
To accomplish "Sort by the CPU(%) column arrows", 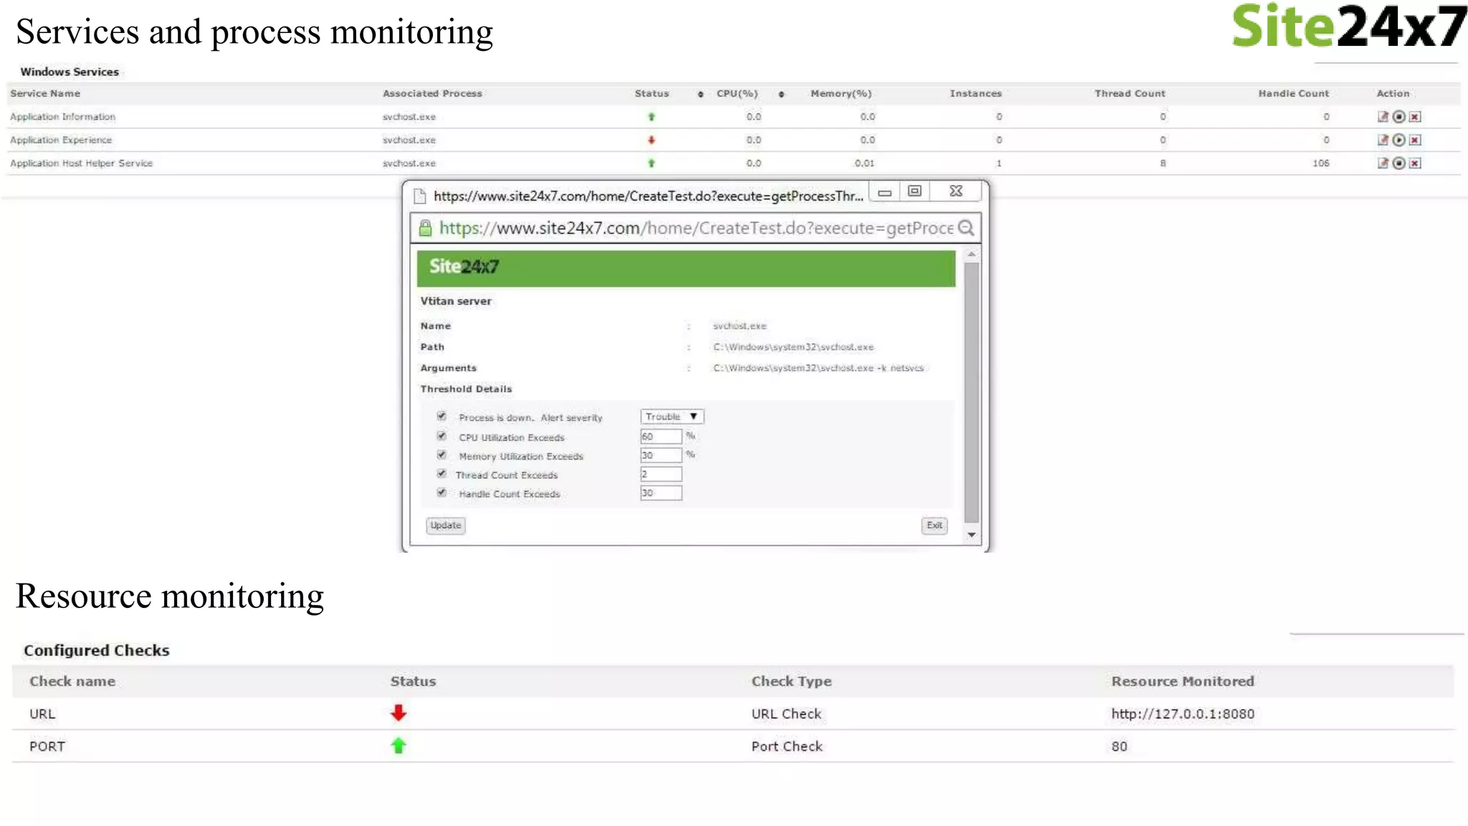I will (781, 94).
